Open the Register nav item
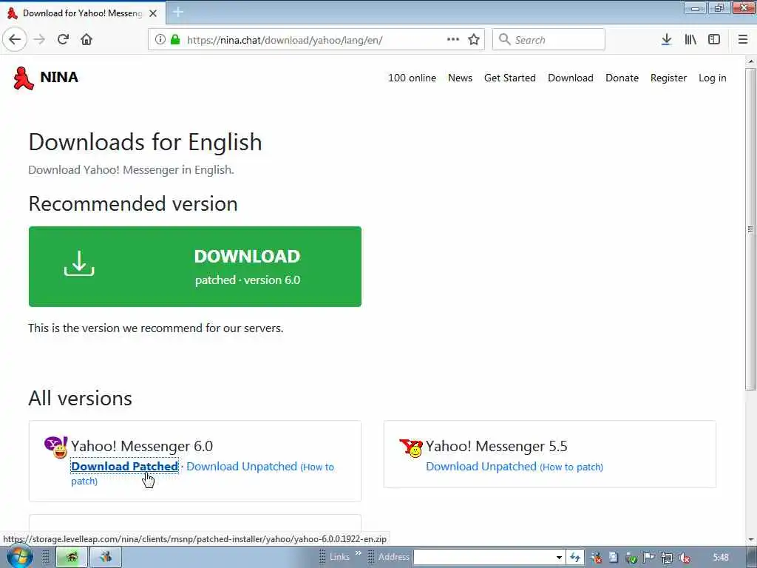 [668, 78]
